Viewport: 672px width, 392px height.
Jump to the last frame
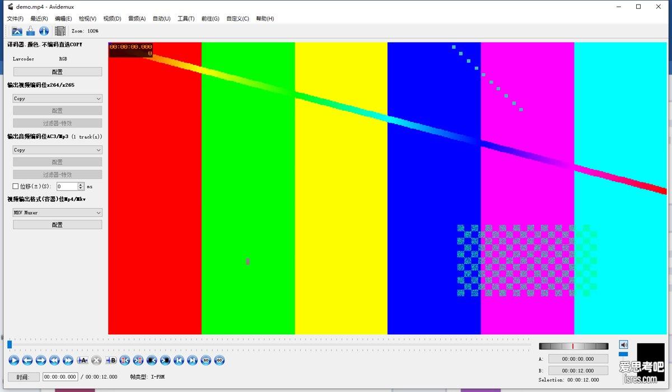pyautogui.click(x=192, y=361)
